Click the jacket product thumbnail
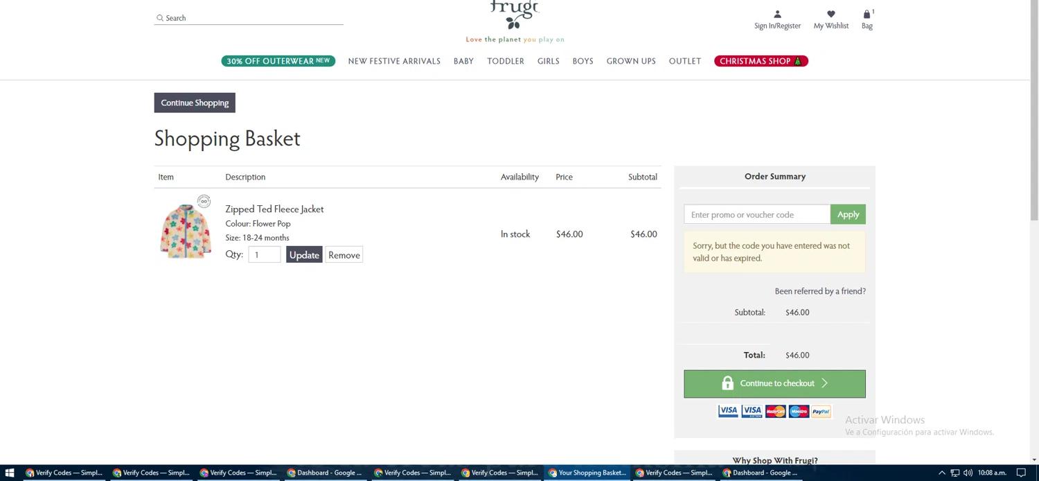The image size is (1039, 481). click(185, 230)
